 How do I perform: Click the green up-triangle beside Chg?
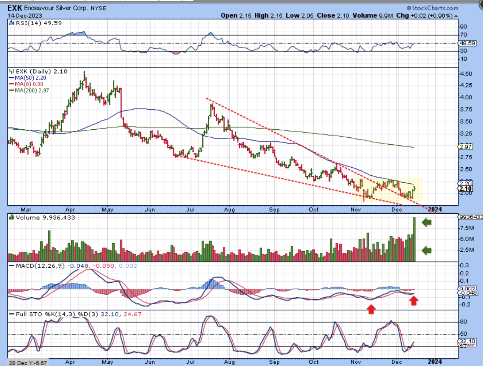[x=456, y=16]
